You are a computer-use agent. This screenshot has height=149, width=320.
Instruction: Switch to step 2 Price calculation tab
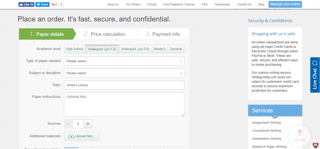click(x=105, y=34)
